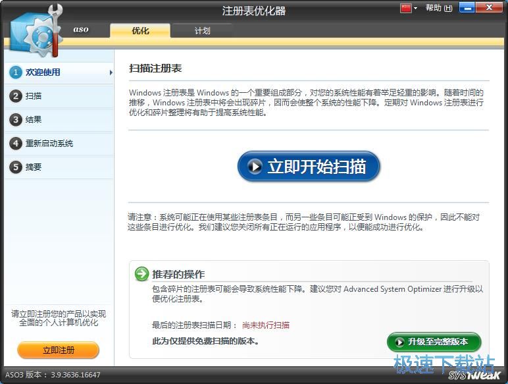Viewport: 508px width, 384px height.
Task: Click 立即注册 orange register button
Action: [59, 350]
